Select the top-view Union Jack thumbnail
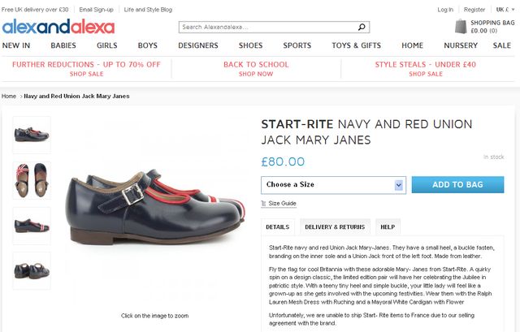Screen dimensions: 520x332 tap(32, 180)
